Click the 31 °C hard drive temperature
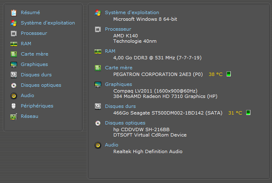 pyautogui.click(x=235, y=113)
